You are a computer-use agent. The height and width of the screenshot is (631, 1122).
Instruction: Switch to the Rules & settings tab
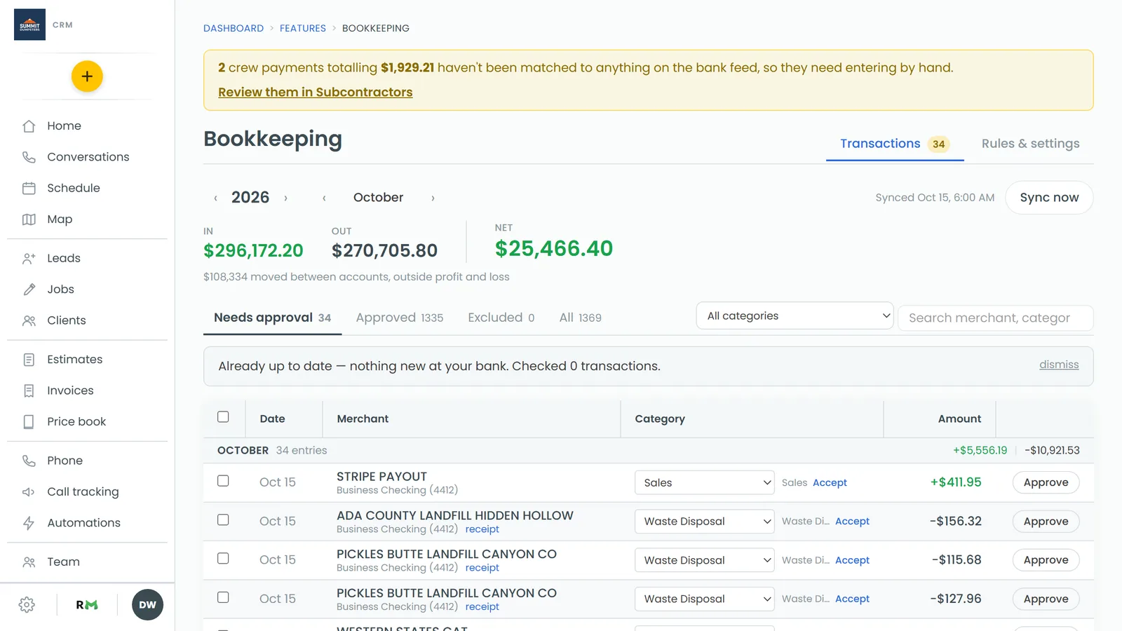point(1030,144)
